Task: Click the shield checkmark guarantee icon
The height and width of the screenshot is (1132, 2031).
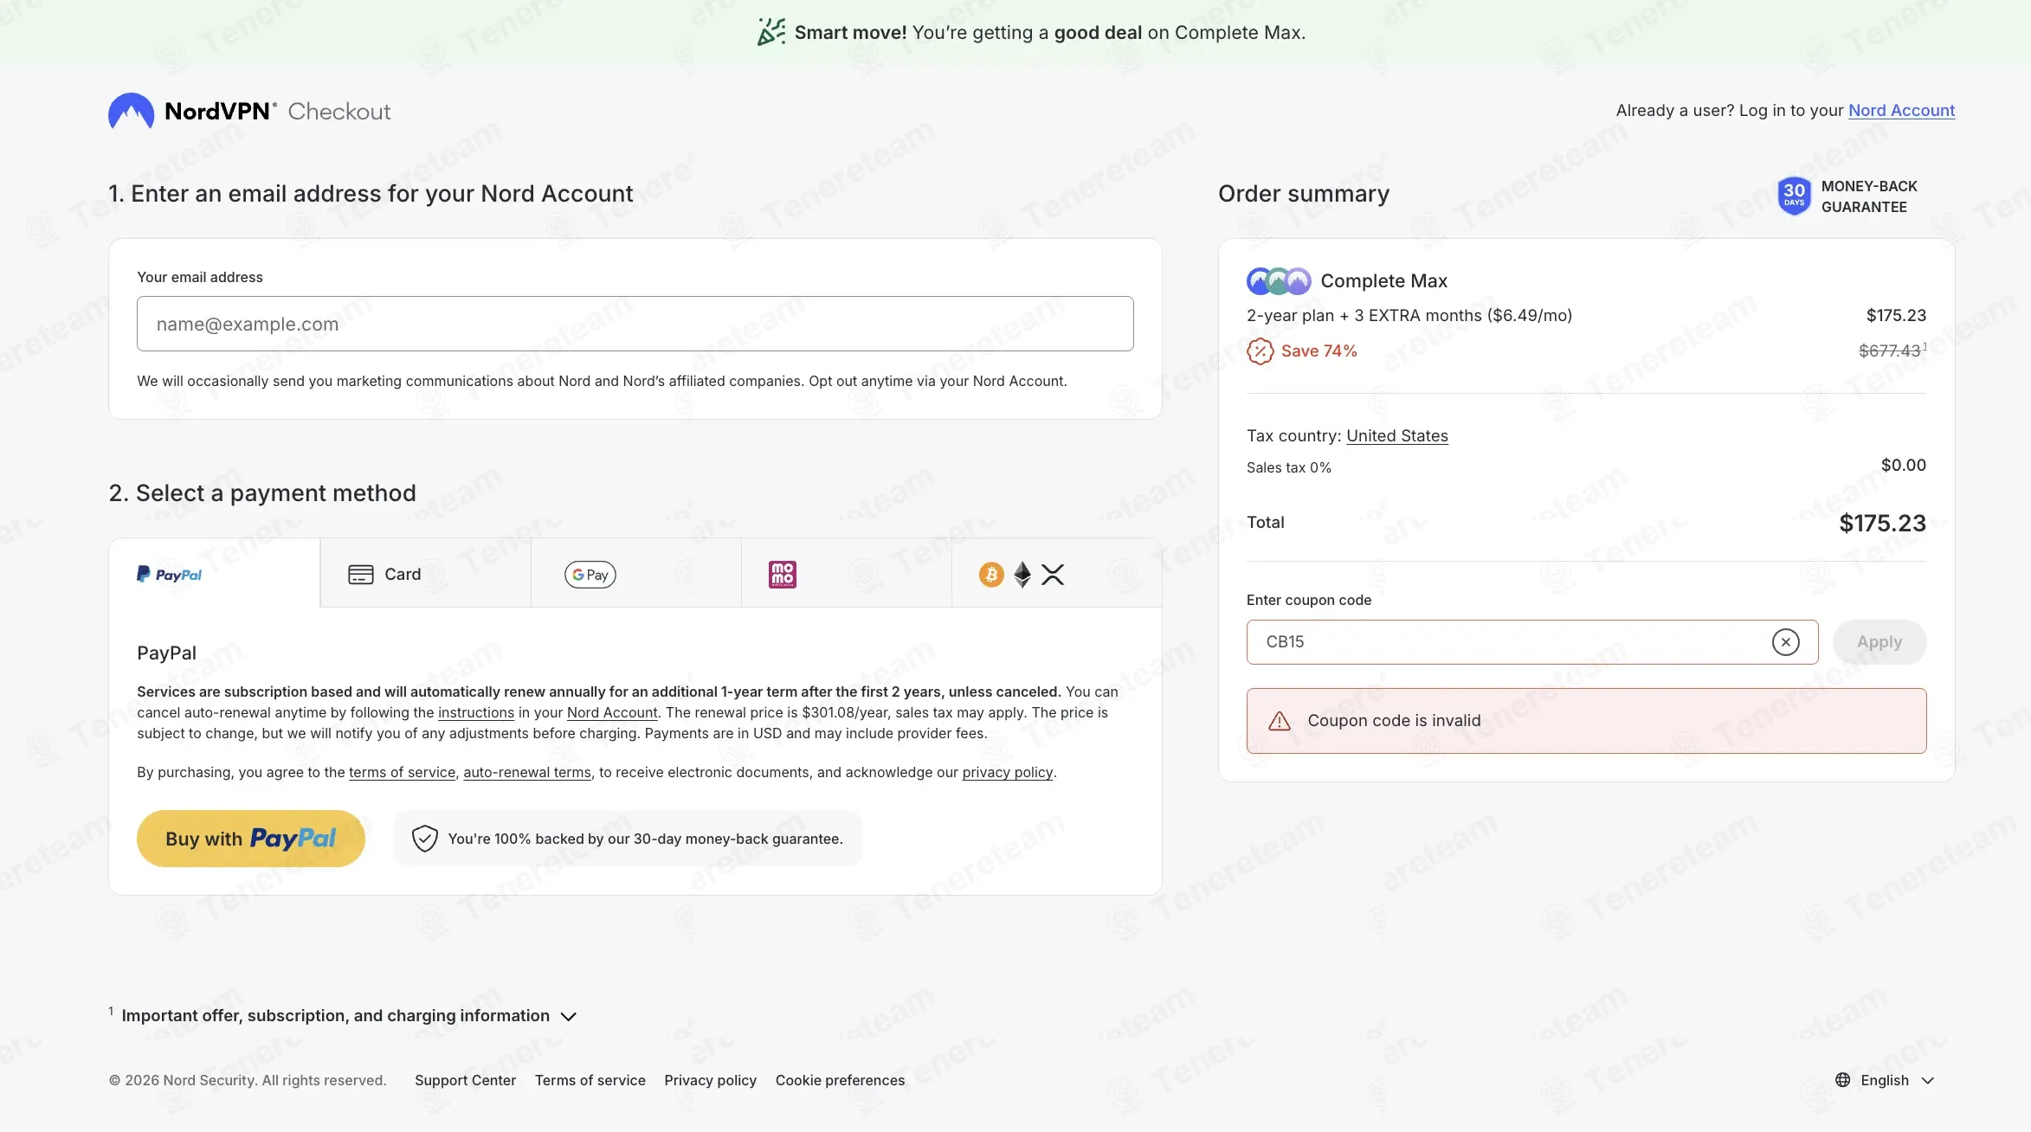Action: point(424,839)
